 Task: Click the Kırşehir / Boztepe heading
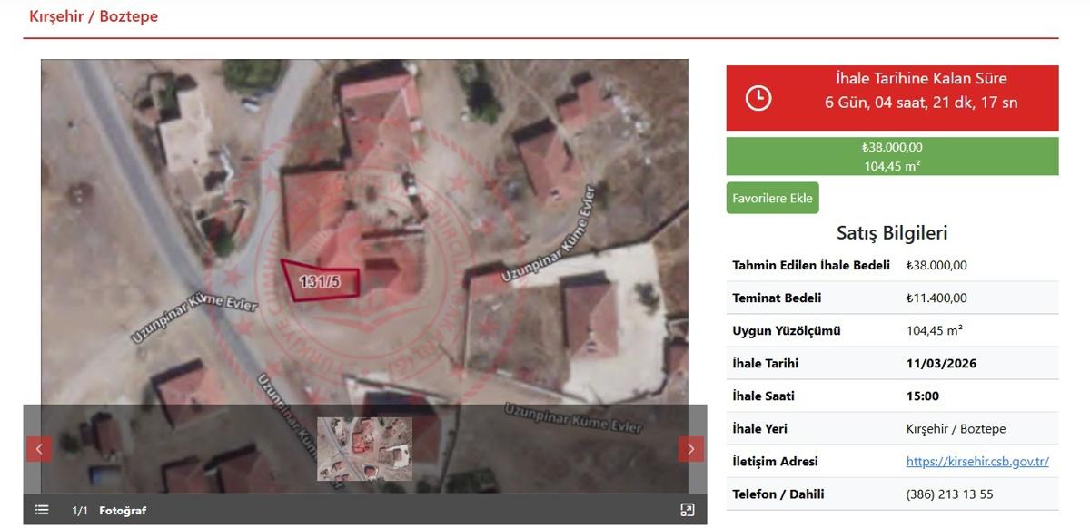[x=94, y=16]
